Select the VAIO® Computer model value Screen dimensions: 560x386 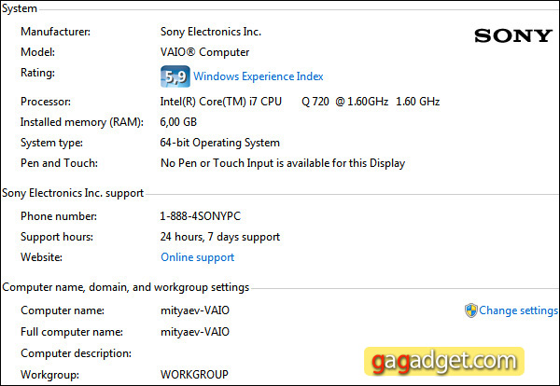pyautogui.click(x=204, y=52)
